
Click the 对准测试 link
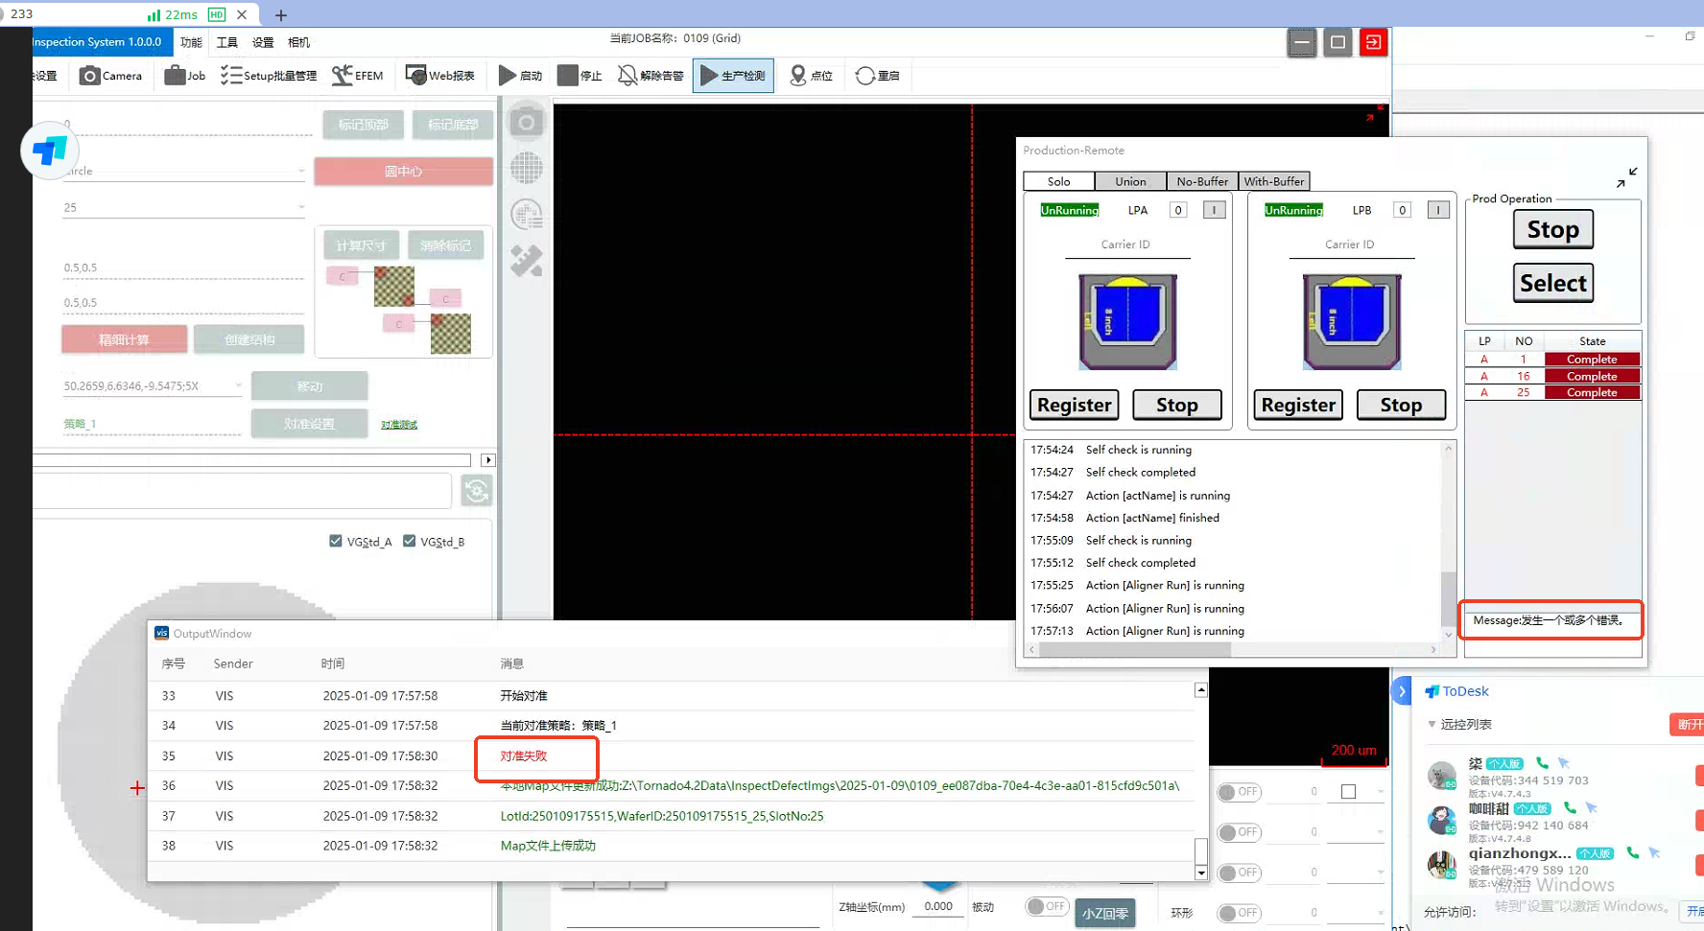coord(399,425)
